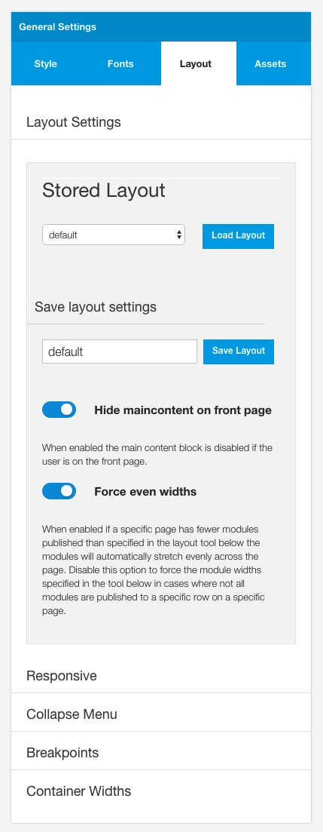Click the dropdown arrows on default select
The image size is (323, 832).
179,235
